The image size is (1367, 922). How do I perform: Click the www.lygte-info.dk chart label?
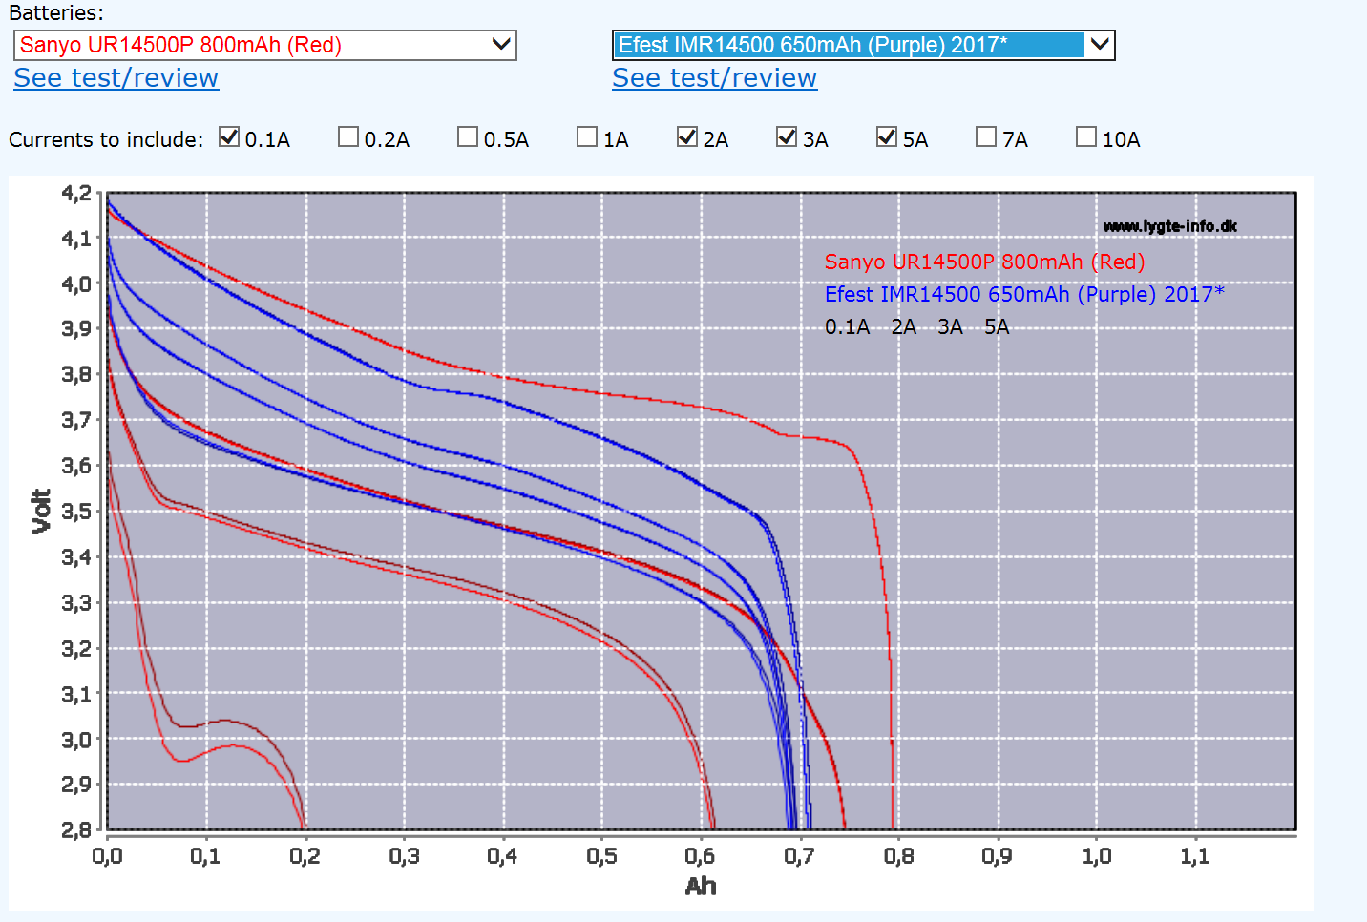point(1169,226)
